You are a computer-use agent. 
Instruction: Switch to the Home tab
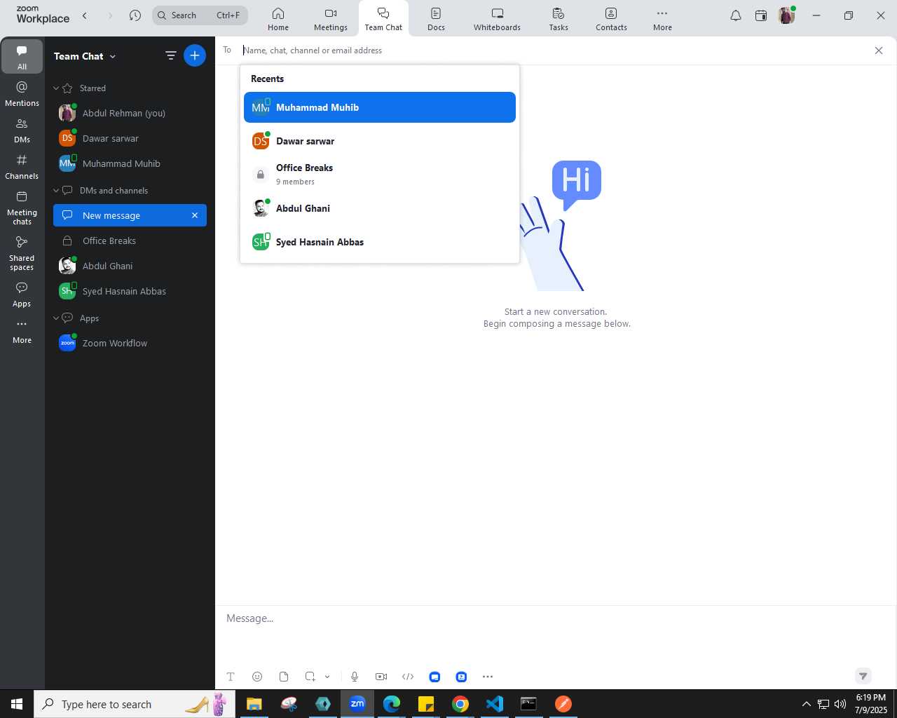tap(278, 19)
